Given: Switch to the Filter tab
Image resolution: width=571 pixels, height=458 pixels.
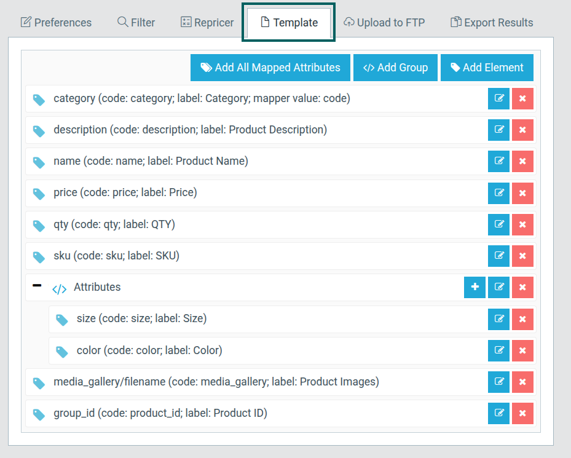Looking at the screenshot, I should pyautogui.click(x=136, y=23).
